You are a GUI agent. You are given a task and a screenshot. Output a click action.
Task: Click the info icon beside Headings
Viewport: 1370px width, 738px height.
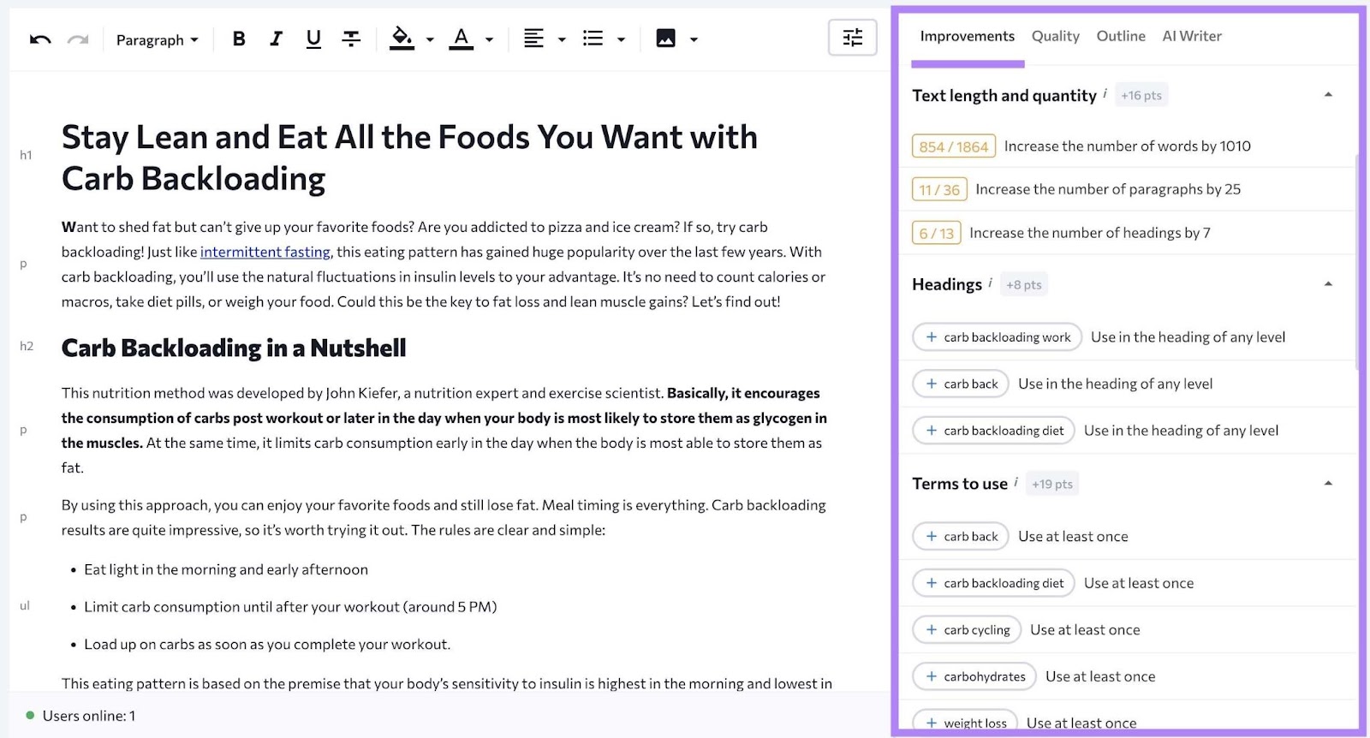[x=990, y=282]
